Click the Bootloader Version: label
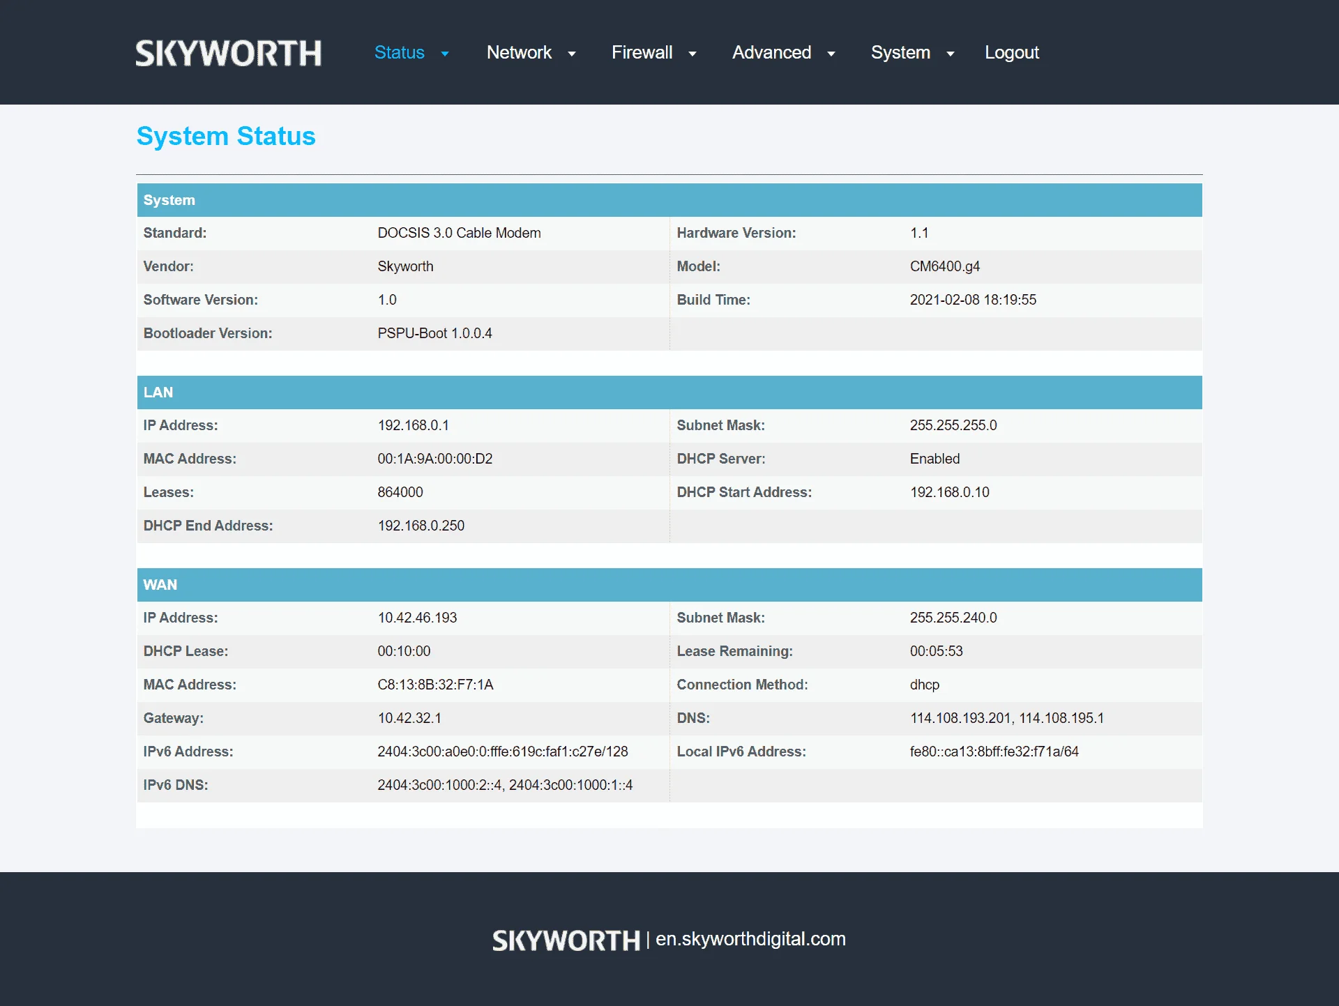1339x1006 pixels. pos(208,333)
